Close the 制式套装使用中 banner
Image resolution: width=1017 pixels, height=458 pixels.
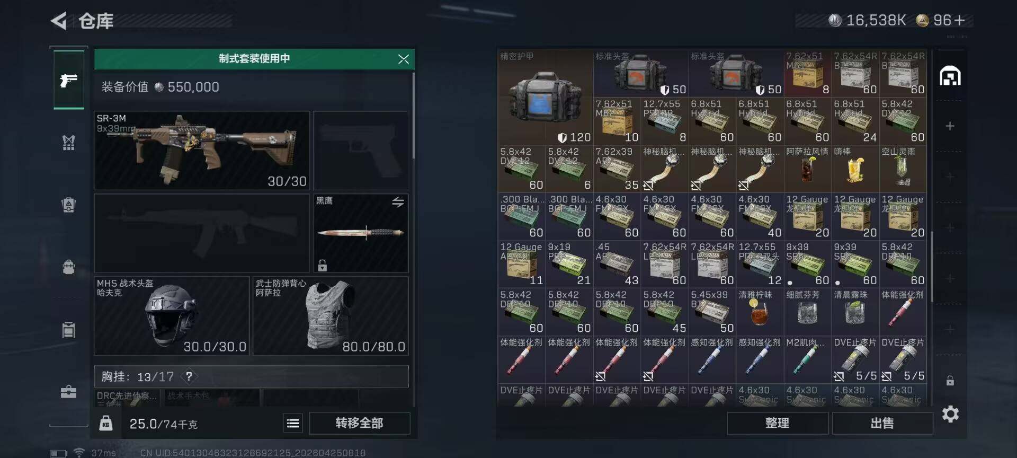click(404, 59)
